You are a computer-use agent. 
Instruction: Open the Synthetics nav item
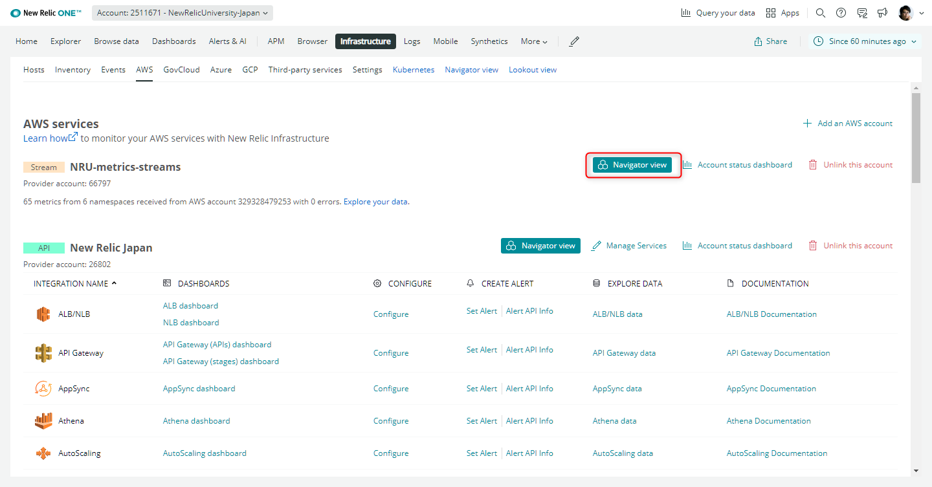[489, 41]
